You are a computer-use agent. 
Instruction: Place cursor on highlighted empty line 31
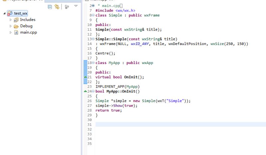point(181,125)
